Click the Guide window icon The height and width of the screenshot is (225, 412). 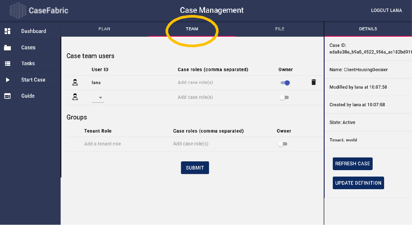[8, 96]
